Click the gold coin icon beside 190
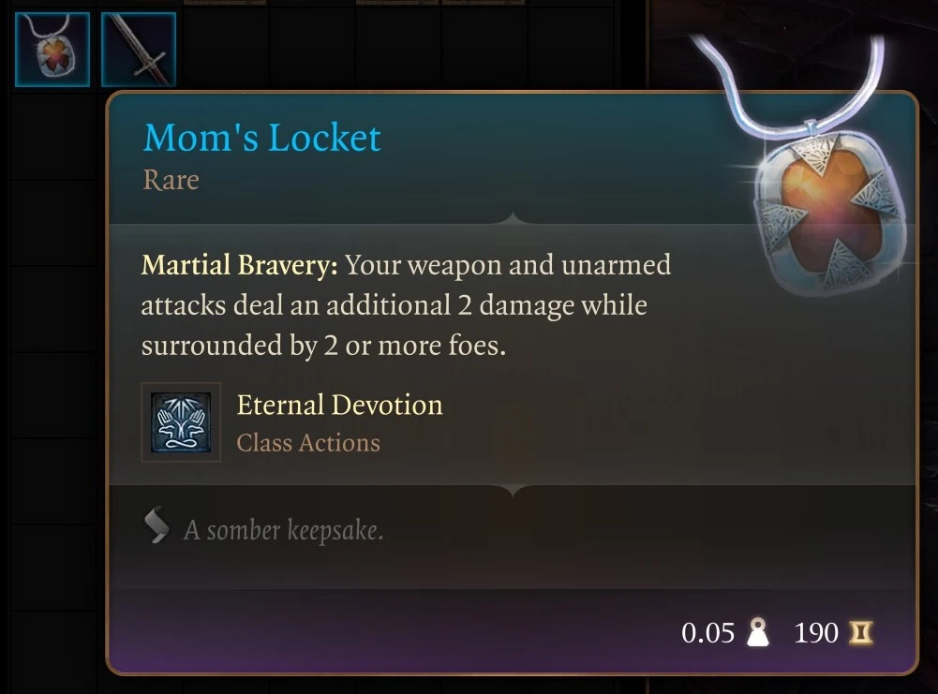This screenshot has height=694, width=938. point(861,632)
